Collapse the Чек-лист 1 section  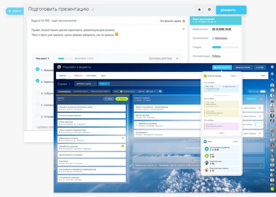click(177, 58)
